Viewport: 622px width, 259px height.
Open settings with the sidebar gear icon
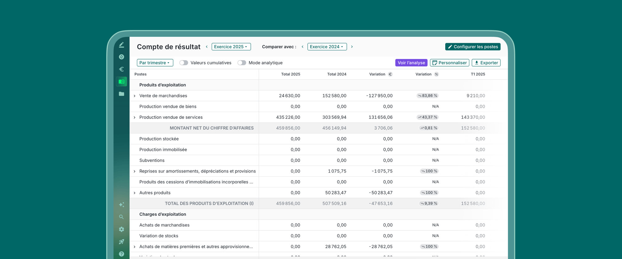(121, 229)
